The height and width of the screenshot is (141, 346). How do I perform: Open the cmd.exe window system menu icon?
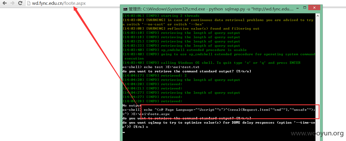click(125, 9)
